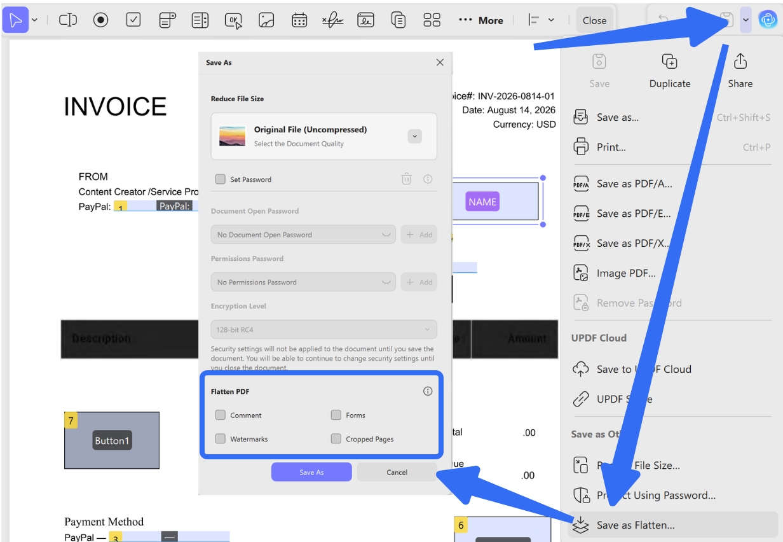
Task: Select the image field tool
Action: coord(266,20)
